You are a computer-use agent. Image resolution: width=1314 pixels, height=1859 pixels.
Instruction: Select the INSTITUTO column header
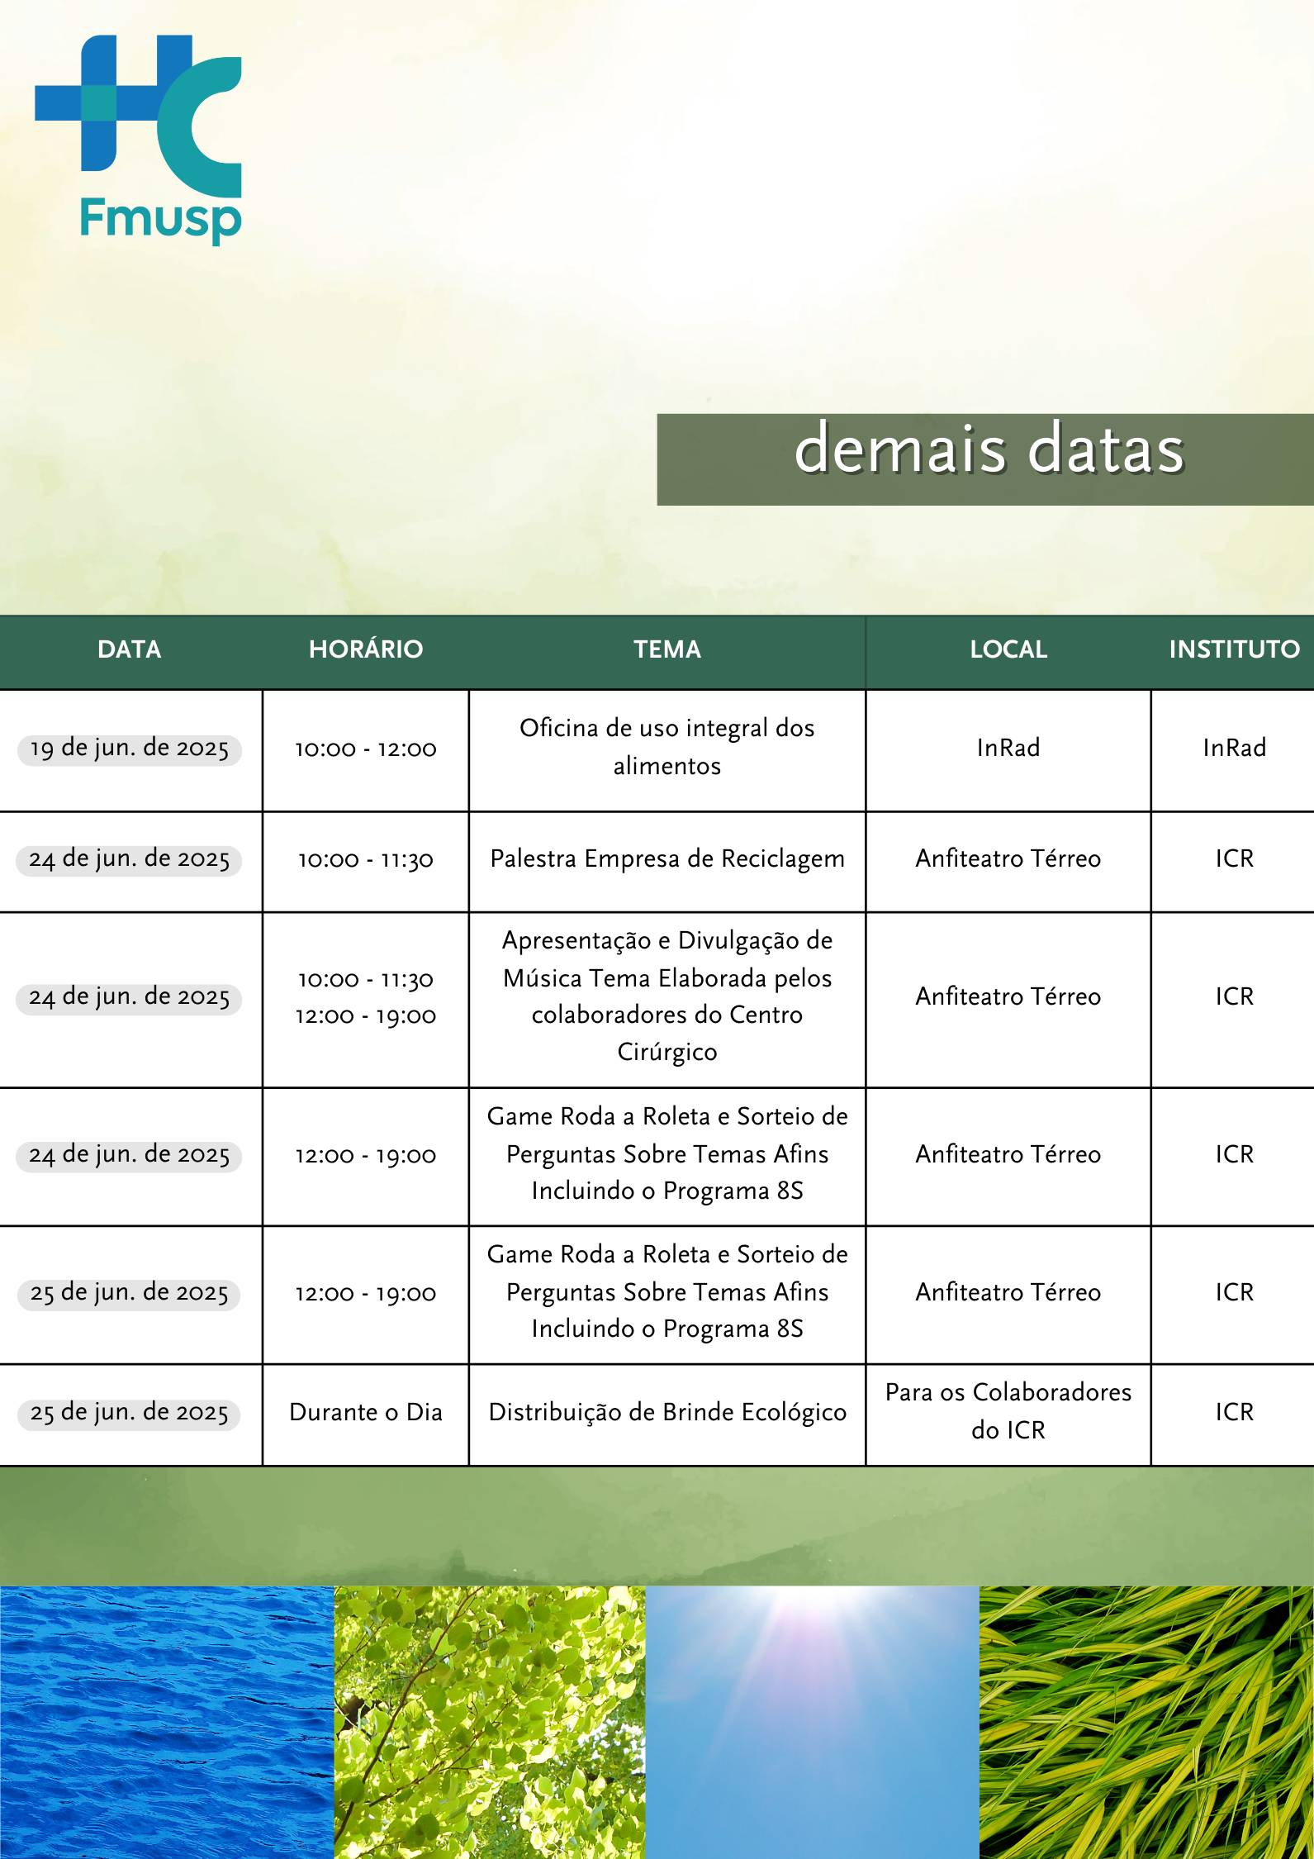click(x=1233, y=649)
